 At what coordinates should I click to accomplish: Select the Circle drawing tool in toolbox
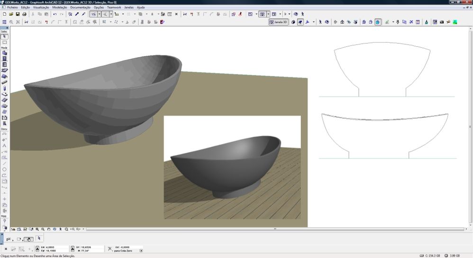(x=5, y=169)
